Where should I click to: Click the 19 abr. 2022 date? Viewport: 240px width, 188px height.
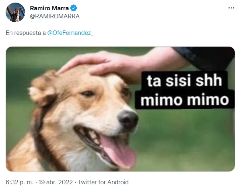pos(56,182)
